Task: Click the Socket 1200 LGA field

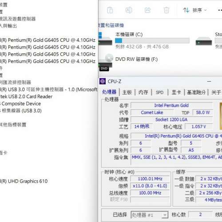Action: point(171,119)
